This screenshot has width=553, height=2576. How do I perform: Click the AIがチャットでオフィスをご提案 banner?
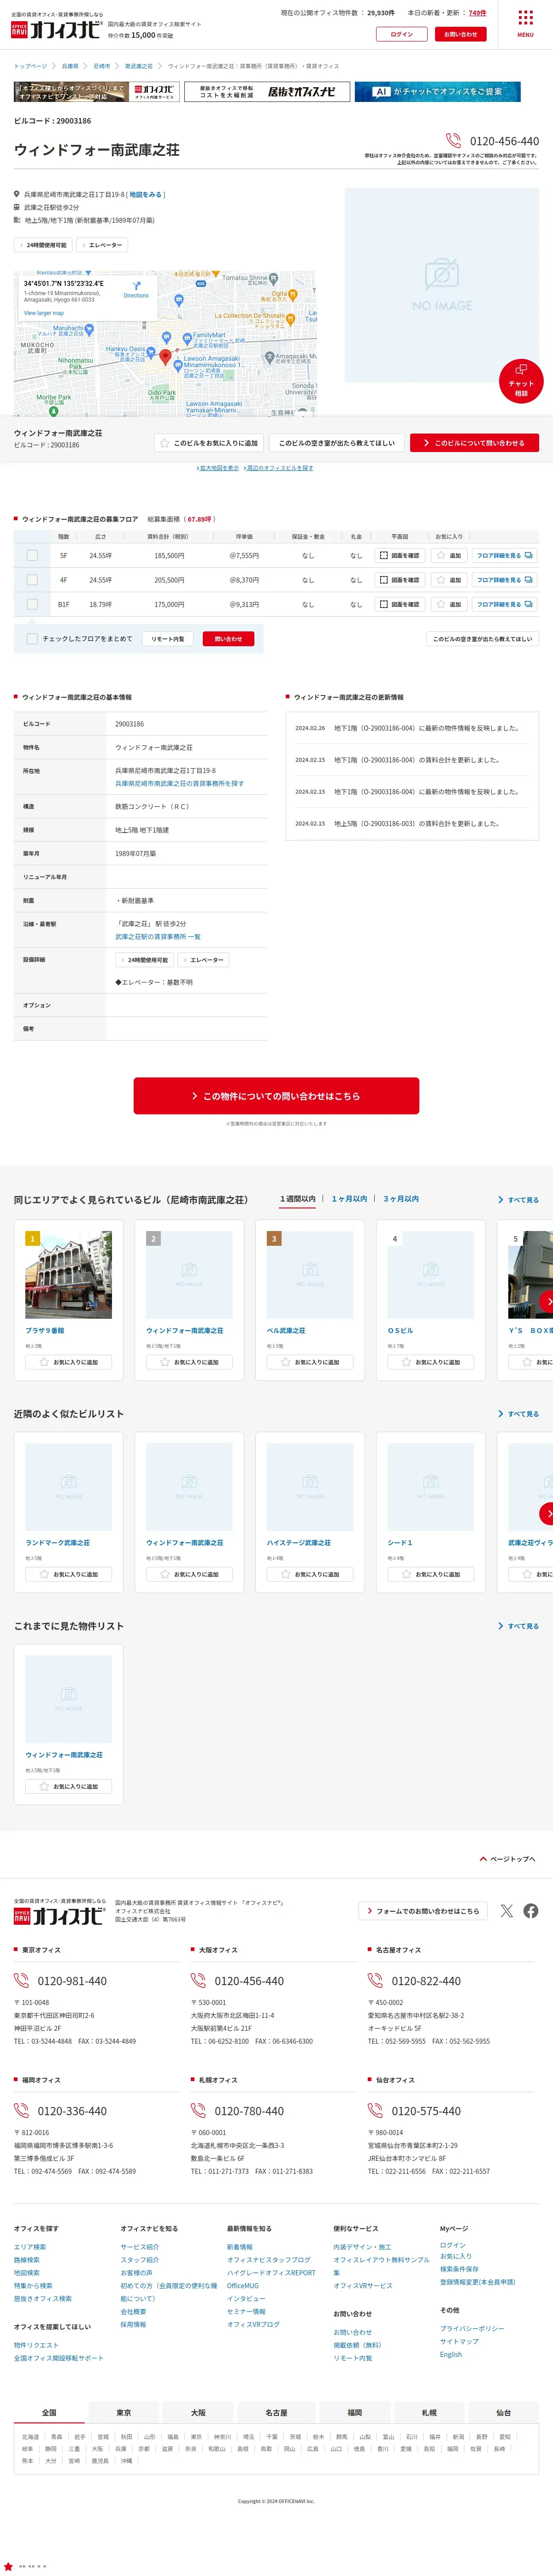[x=438, y=92]
